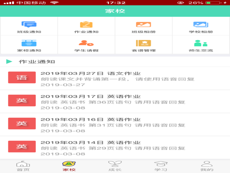Tap description mentioning 第29页语句

[113, 148]
